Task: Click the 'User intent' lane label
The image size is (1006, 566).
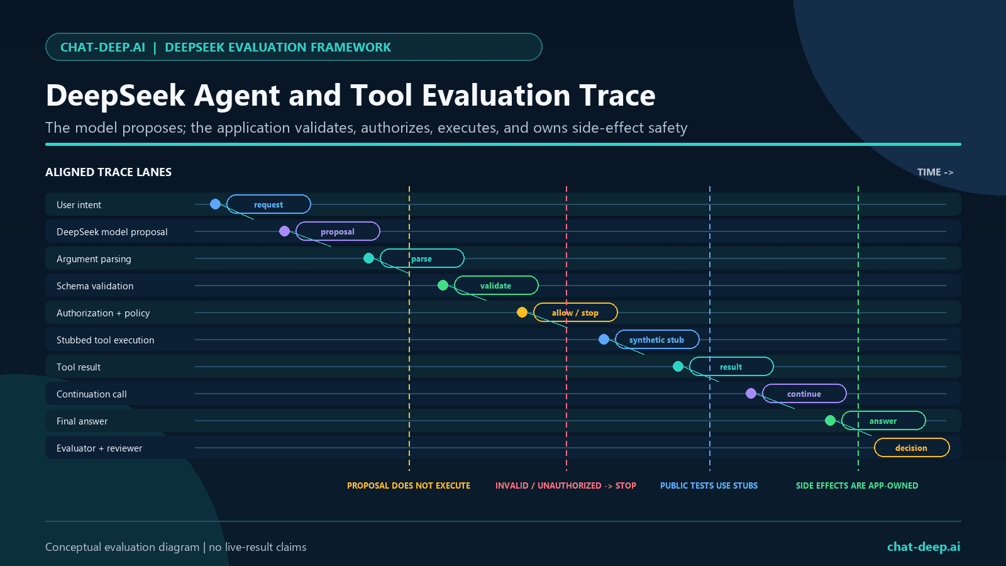Action: point(79,205)
